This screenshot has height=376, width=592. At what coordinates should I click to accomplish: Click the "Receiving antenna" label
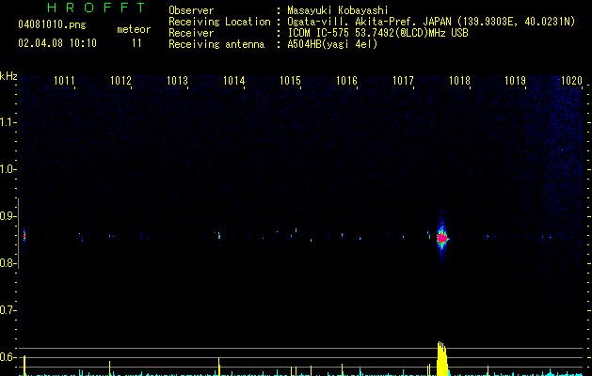pyautogui.click(x=216, y=44)
